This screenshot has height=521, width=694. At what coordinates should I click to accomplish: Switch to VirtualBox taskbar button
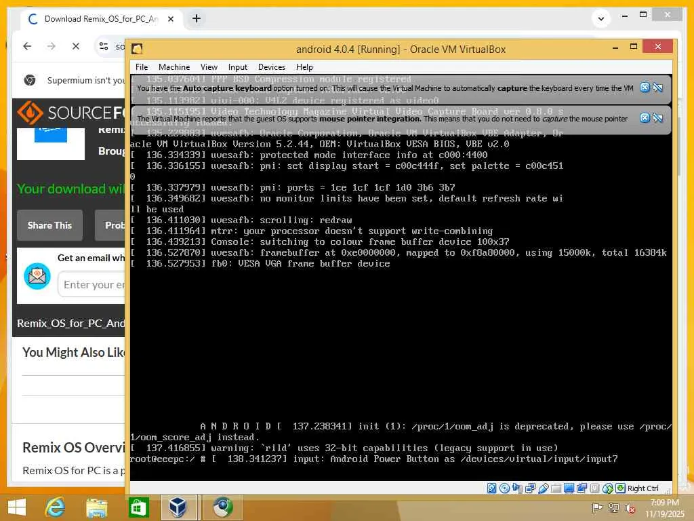click(178, 507)
